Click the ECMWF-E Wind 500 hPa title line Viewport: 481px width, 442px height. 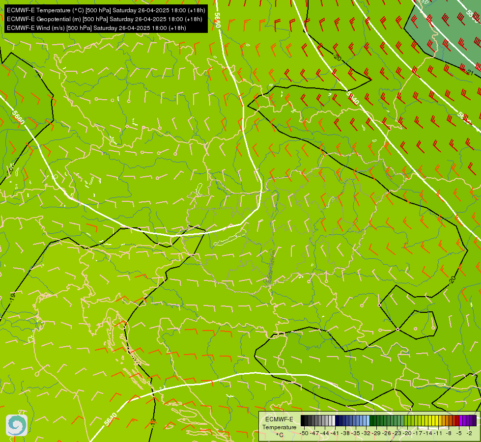point(96,28)
